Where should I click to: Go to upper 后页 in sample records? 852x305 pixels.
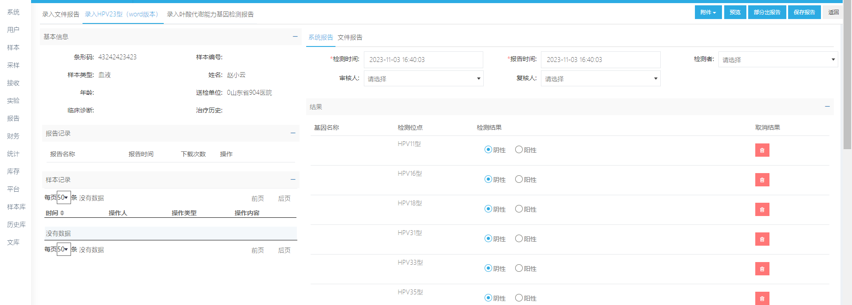[284, 198]
